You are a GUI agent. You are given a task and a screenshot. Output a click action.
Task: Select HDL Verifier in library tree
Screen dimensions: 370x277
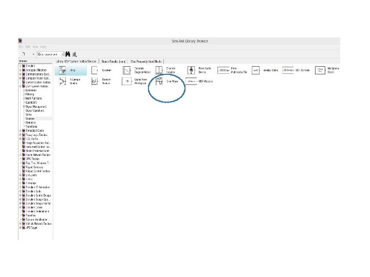tap(32, 138)
